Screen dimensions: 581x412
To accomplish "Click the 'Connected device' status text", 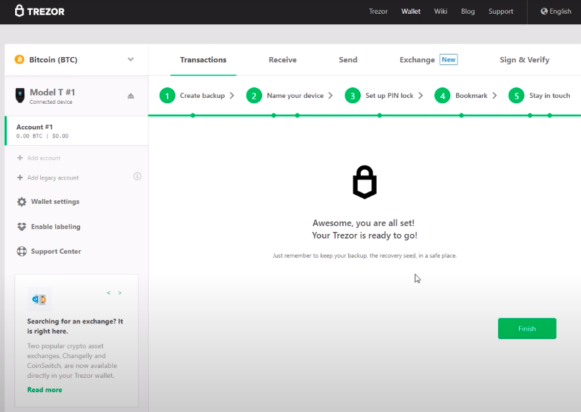I will tap(51, 102).
